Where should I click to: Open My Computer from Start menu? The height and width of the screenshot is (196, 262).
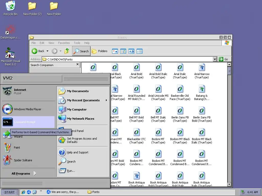[x=83, y=109]
